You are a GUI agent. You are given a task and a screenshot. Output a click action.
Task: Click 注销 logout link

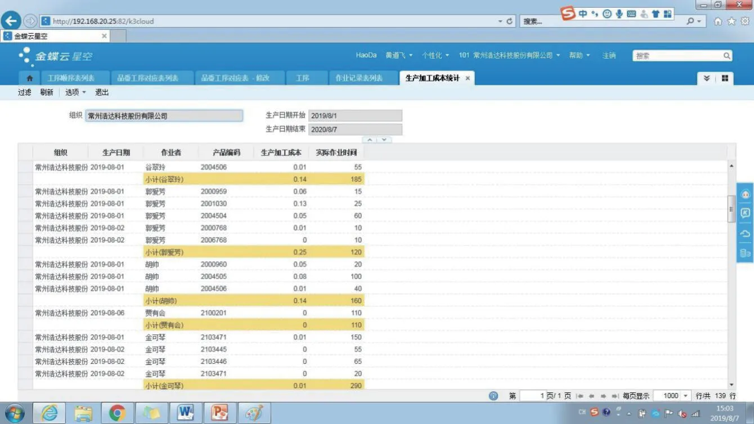tap(609, 55)
